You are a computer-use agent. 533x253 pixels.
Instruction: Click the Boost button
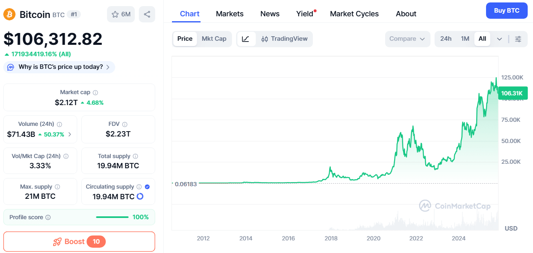pos(79,242)
